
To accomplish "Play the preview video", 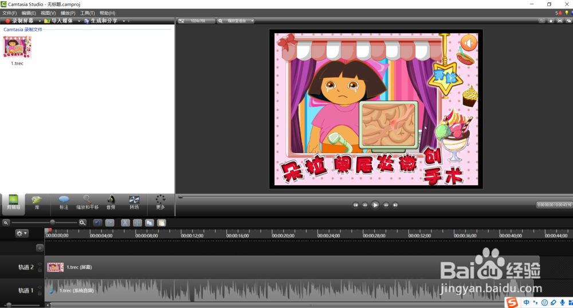I will click(375, 205).
